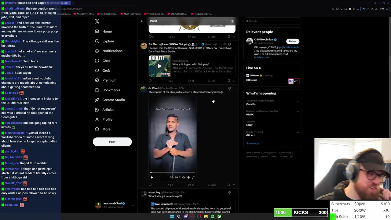The height and width of the screenshot is (220, 391).
Task: Open Grok explain on Sal Mercogliano's post
Action: point(229,44)
